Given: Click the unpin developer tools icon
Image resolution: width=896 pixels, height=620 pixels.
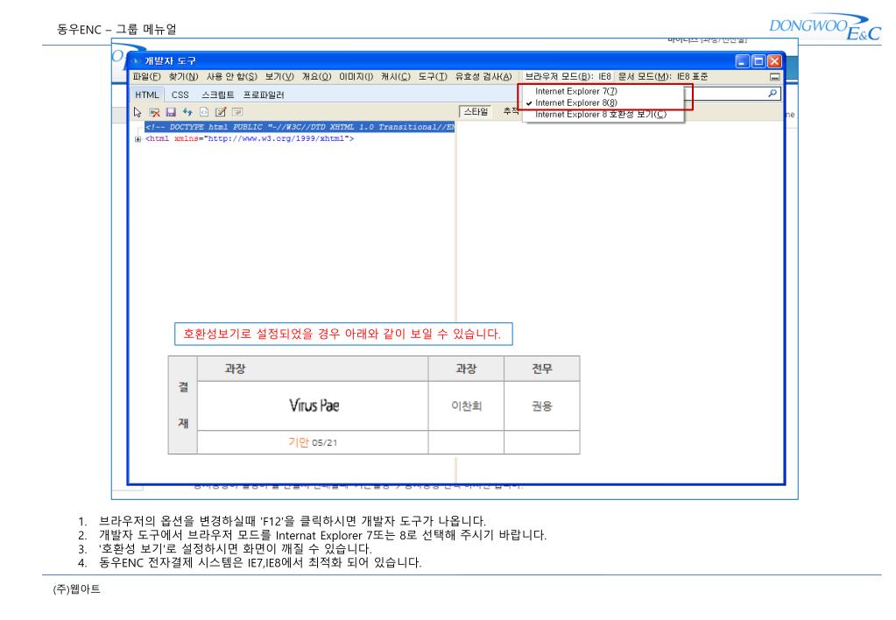Looking at the screenshot, I should [775, 76].
